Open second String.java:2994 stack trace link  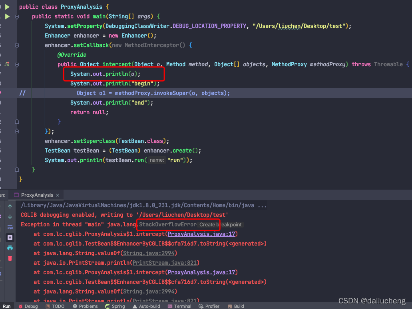point(149,291)
